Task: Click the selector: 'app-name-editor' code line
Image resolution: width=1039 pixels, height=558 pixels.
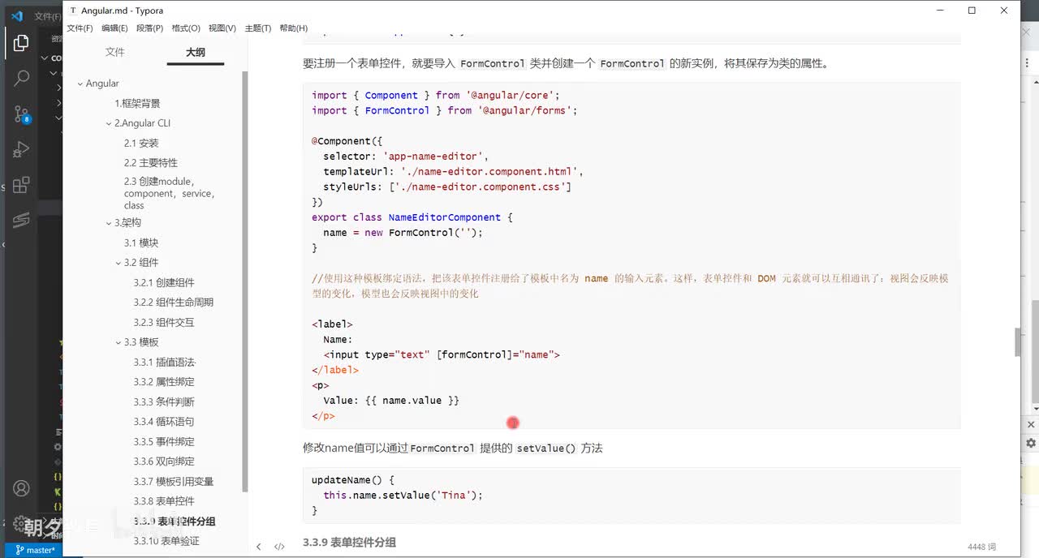Action: pos(406,157)
